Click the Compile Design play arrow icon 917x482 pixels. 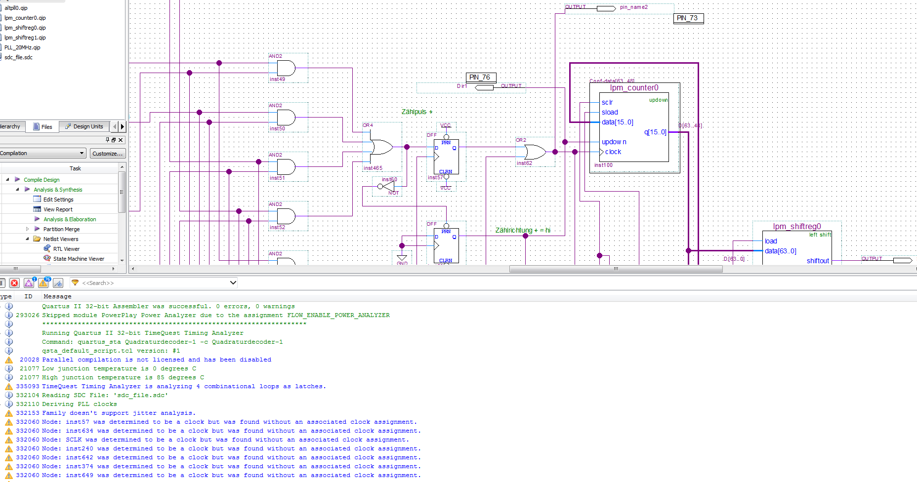pyautogui.click(x=17, y=180)
